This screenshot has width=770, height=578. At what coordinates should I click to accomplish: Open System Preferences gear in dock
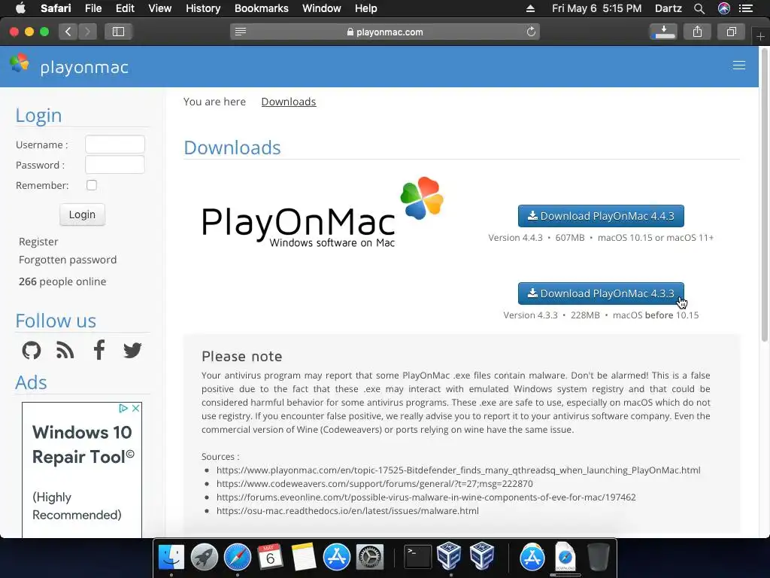coord(370,558)
